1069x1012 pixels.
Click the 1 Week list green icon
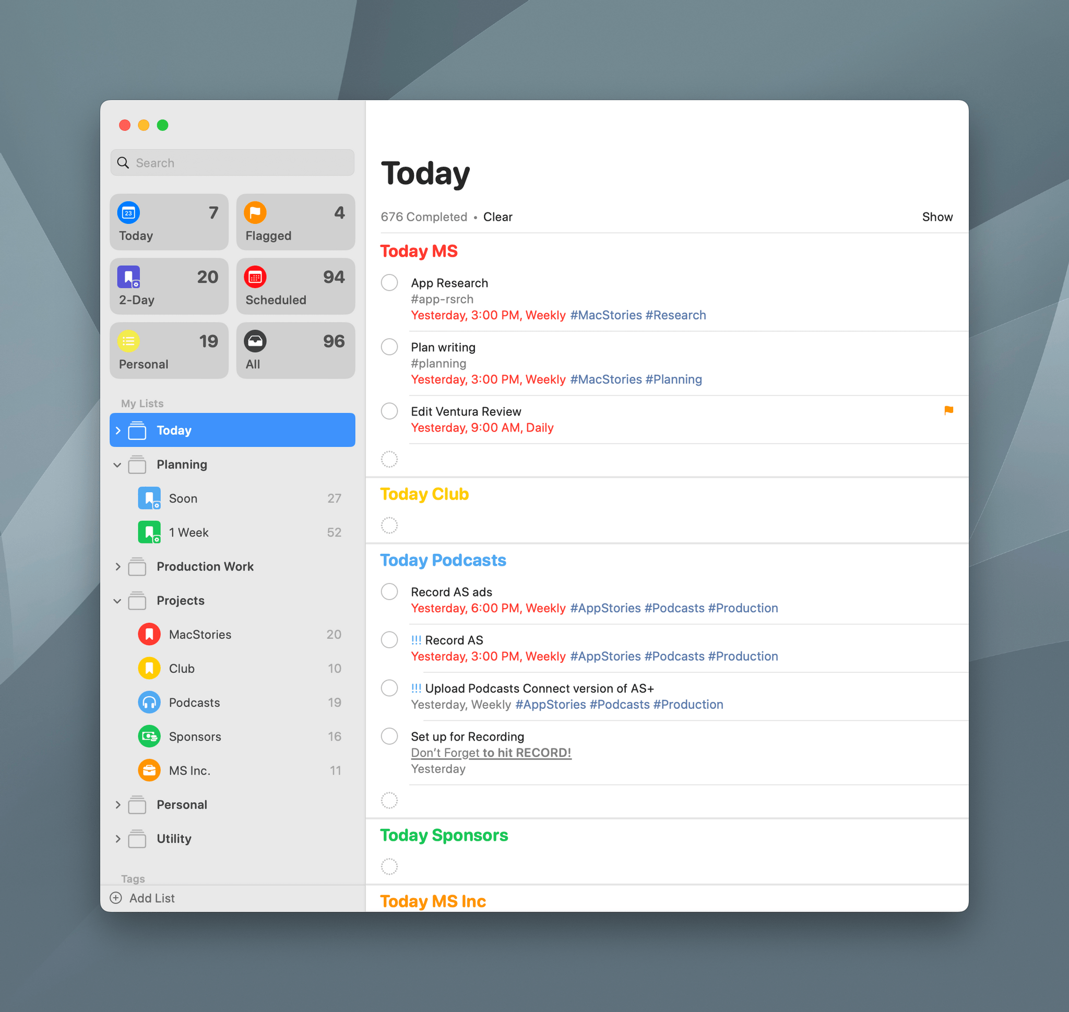point(149,532)
